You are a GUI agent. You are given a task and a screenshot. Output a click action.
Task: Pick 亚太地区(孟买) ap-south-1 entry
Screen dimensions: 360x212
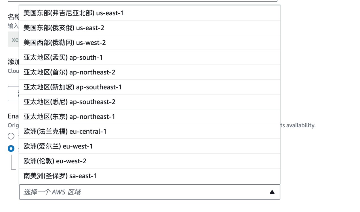pyautogui.click(x=150, y=57)
